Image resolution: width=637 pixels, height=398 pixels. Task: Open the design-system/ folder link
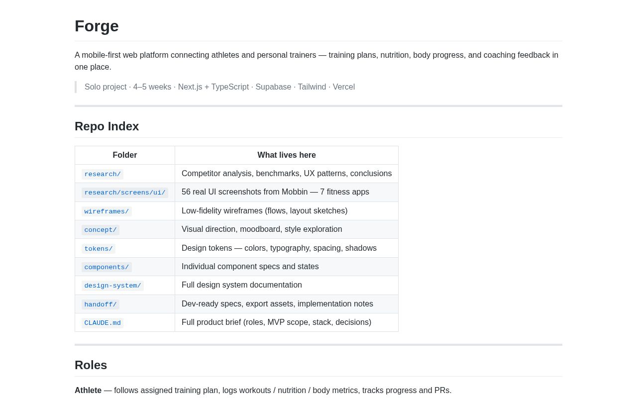tap(112, 286)
